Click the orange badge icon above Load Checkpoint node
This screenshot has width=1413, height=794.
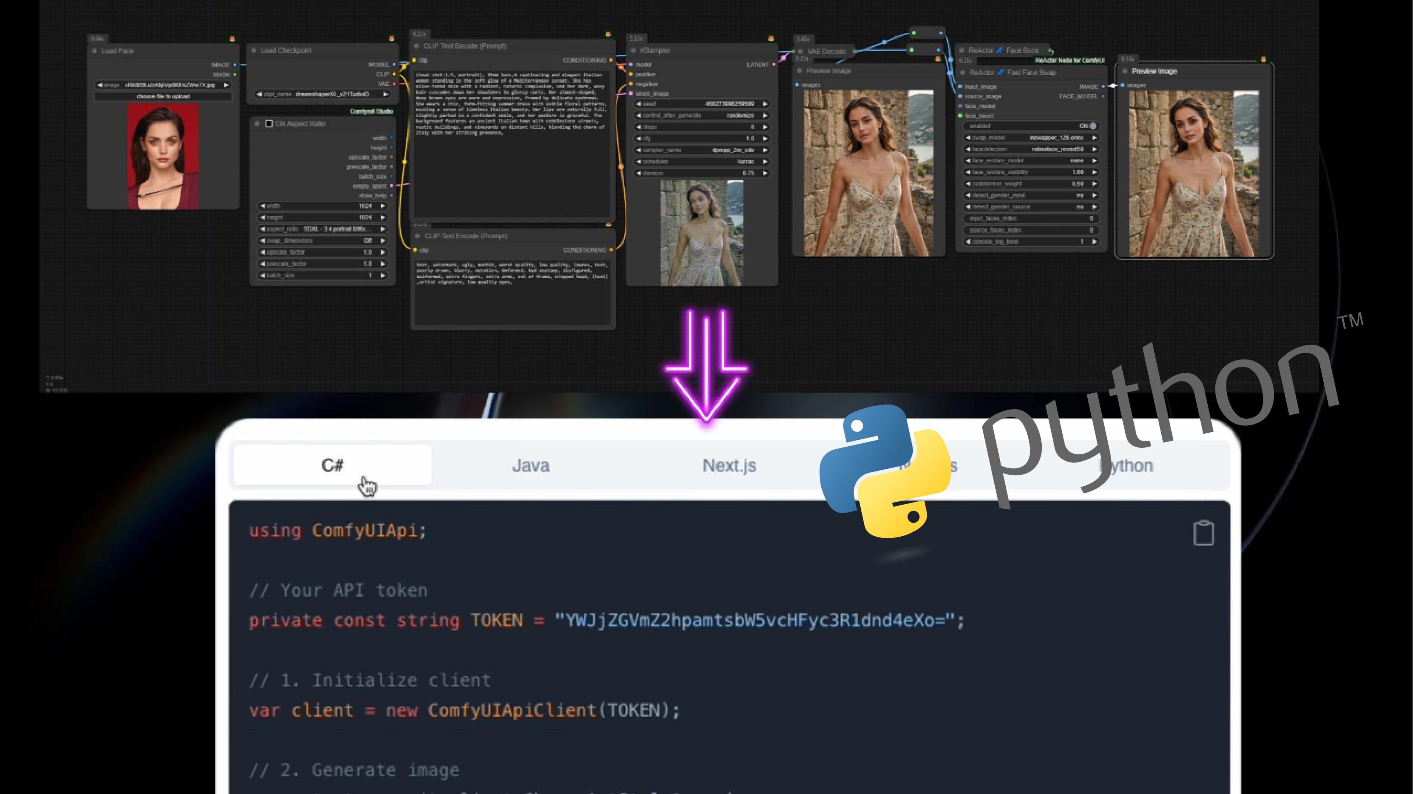(391, 38)
